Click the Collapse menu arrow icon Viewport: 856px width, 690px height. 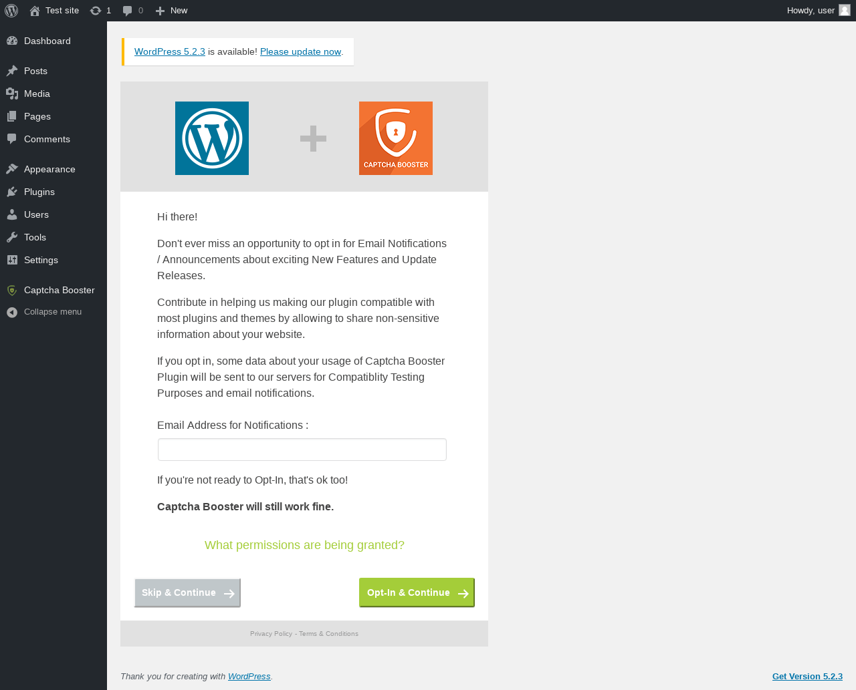point(12,312)
